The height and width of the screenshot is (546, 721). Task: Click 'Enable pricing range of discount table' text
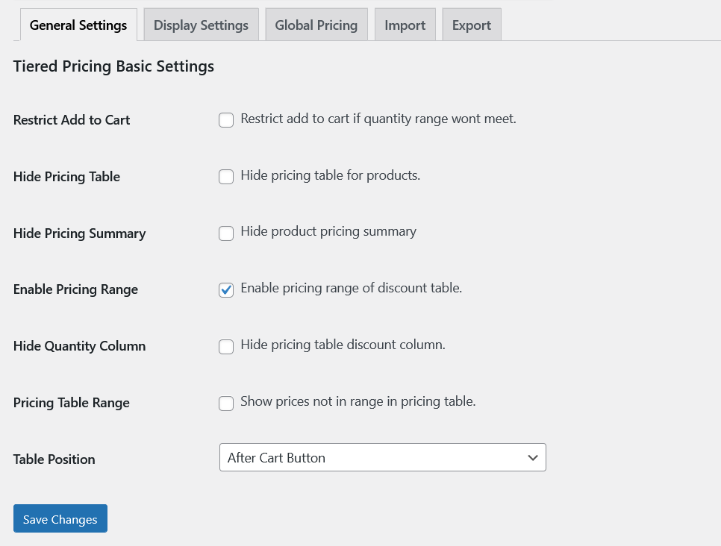tap(351, 288)
